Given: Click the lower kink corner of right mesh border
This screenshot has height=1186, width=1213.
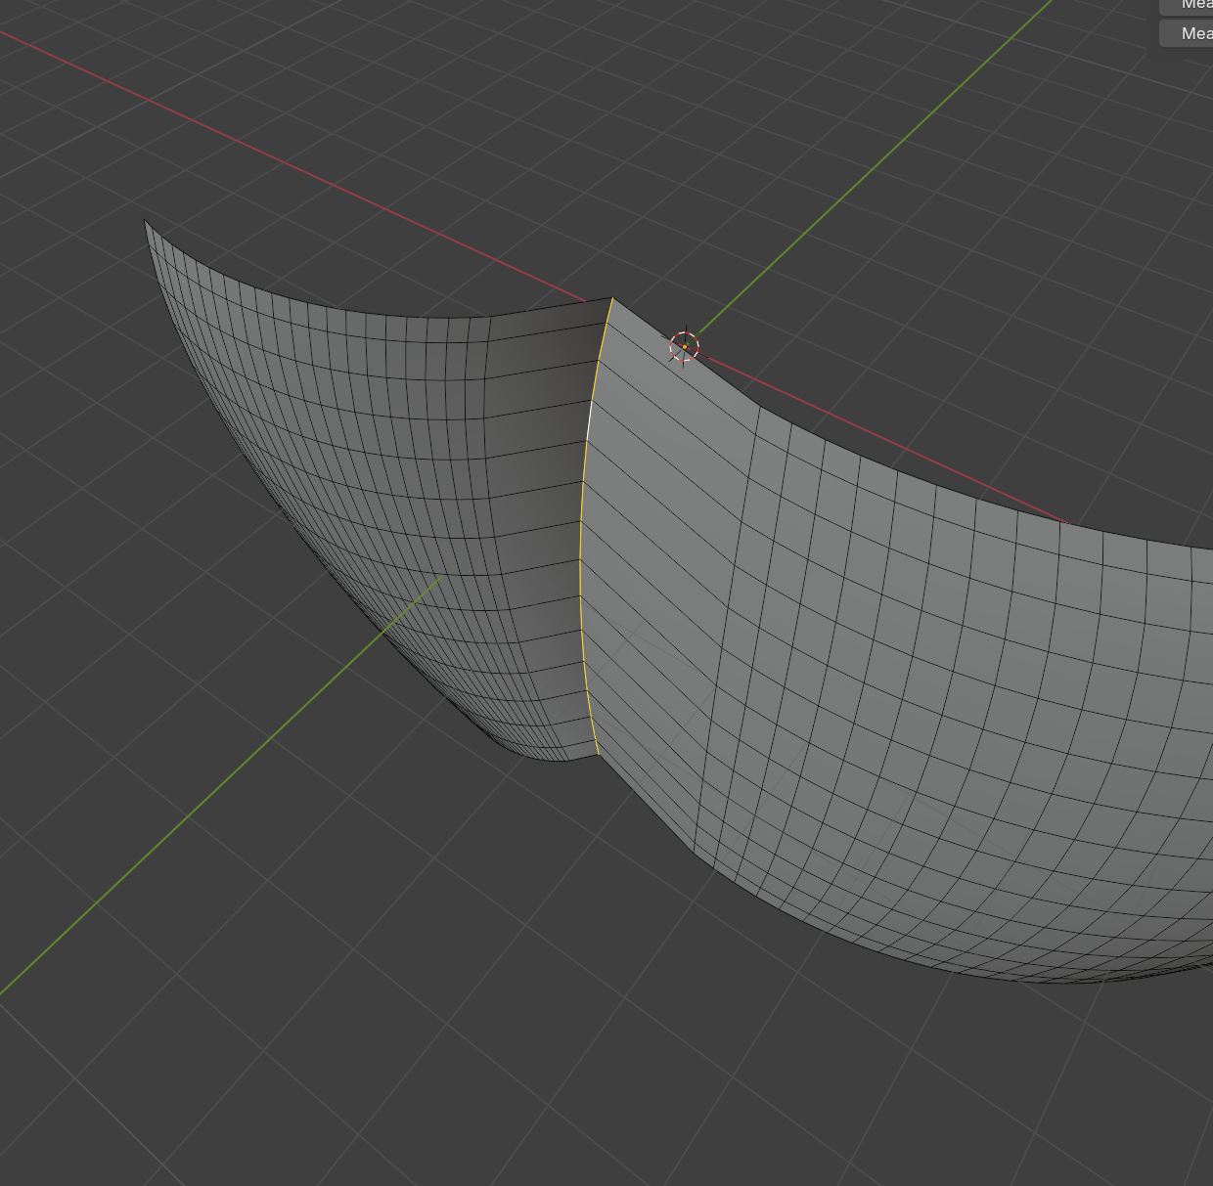Looking at the screenshot, I should (696, 851).
